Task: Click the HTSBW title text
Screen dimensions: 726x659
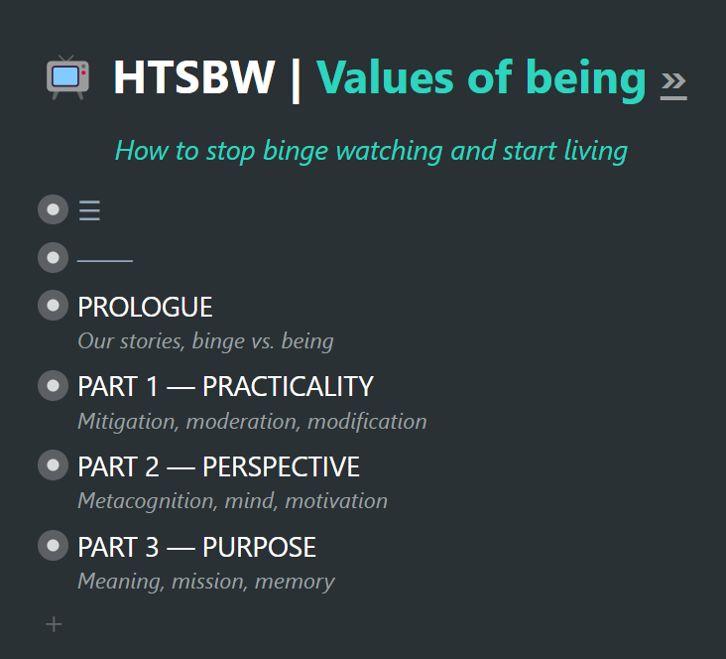Action: (194, 77)
